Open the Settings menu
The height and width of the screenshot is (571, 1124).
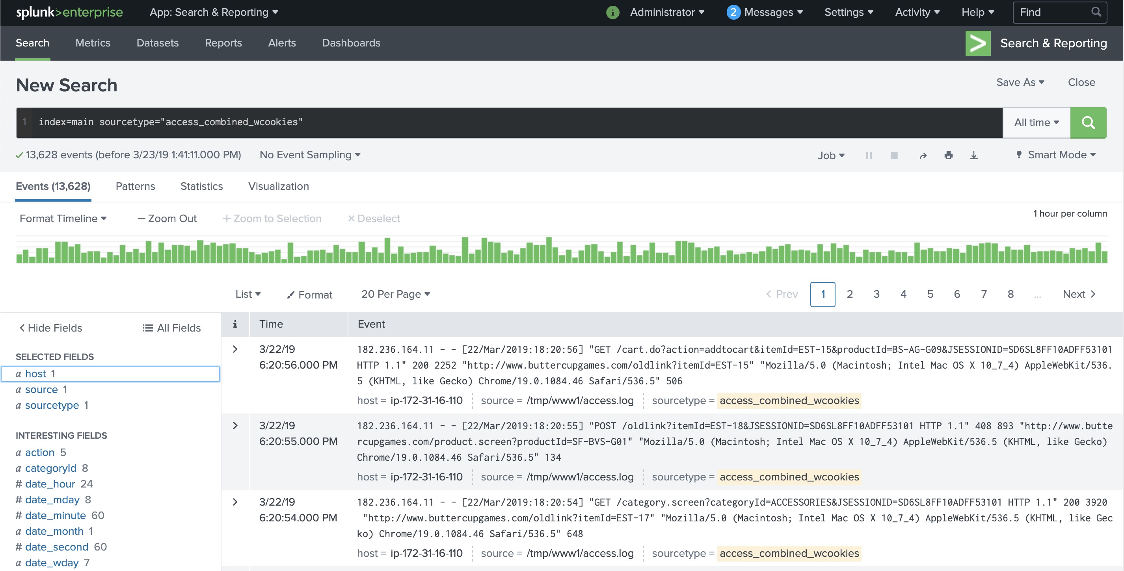coord(848,12)
